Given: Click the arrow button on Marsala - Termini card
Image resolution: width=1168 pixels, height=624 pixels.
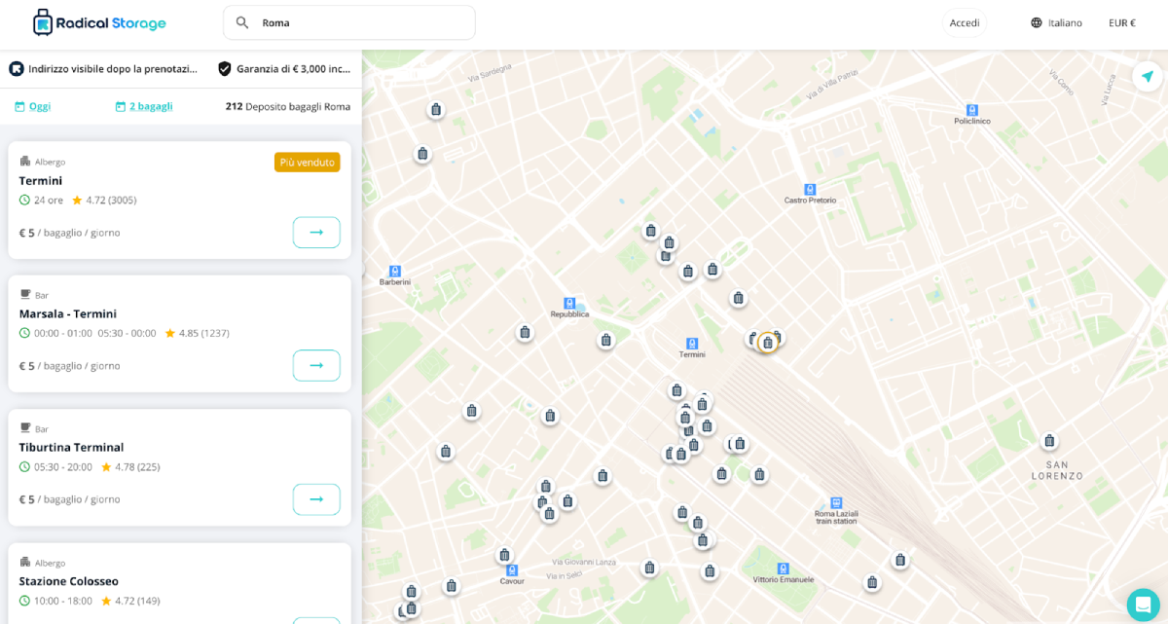Looking at the screenshot, I should point(316,365).
